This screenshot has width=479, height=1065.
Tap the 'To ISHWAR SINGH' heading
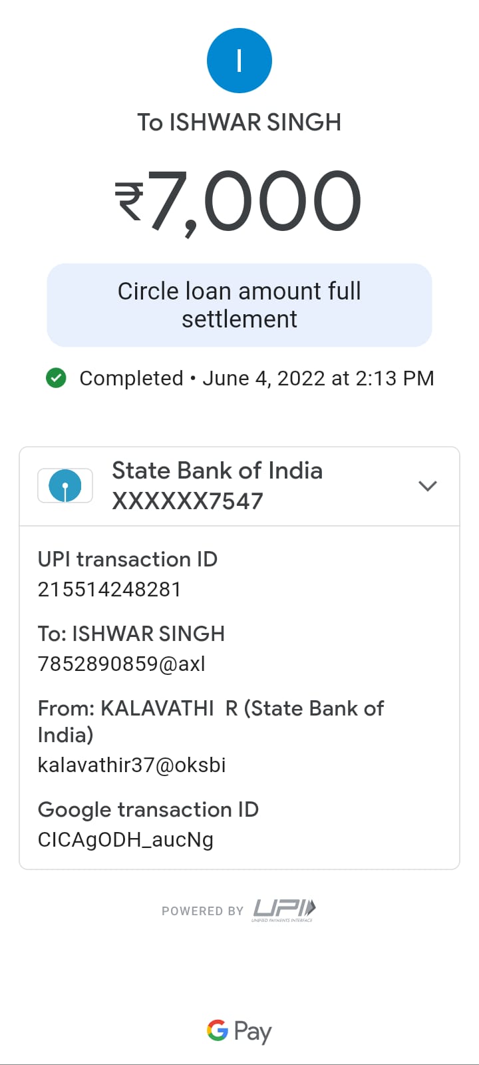(x=239, y=122)
